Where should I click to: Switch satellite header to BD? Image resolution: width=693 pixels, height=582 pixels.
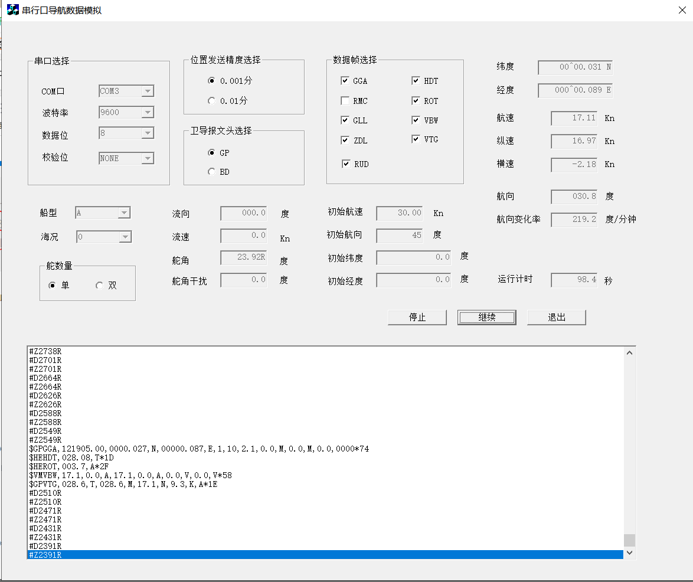click(x=211, y=172)
